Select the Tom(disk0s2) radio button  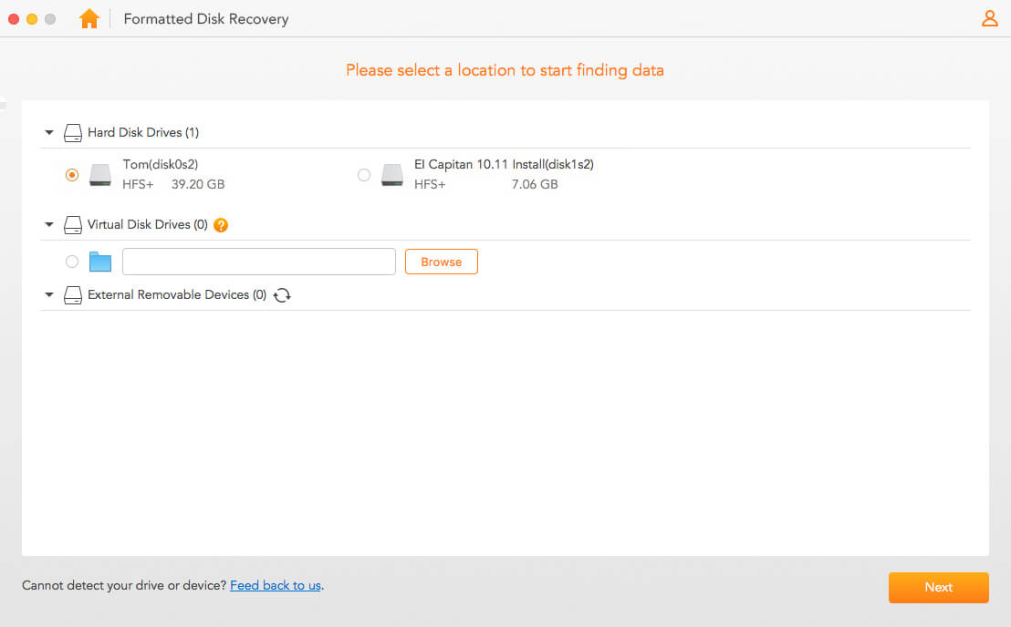72,175
